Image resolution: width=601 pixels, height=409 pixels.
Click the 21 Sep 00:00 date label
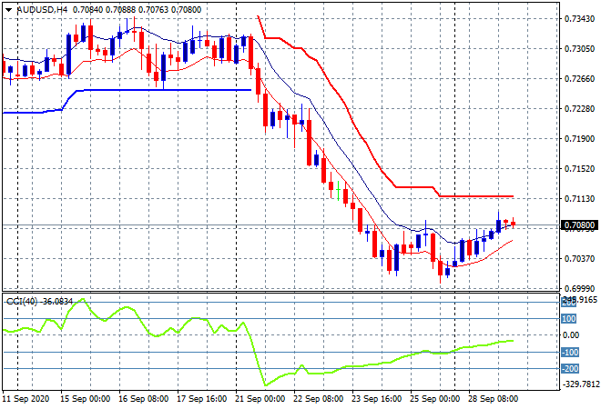261,400
